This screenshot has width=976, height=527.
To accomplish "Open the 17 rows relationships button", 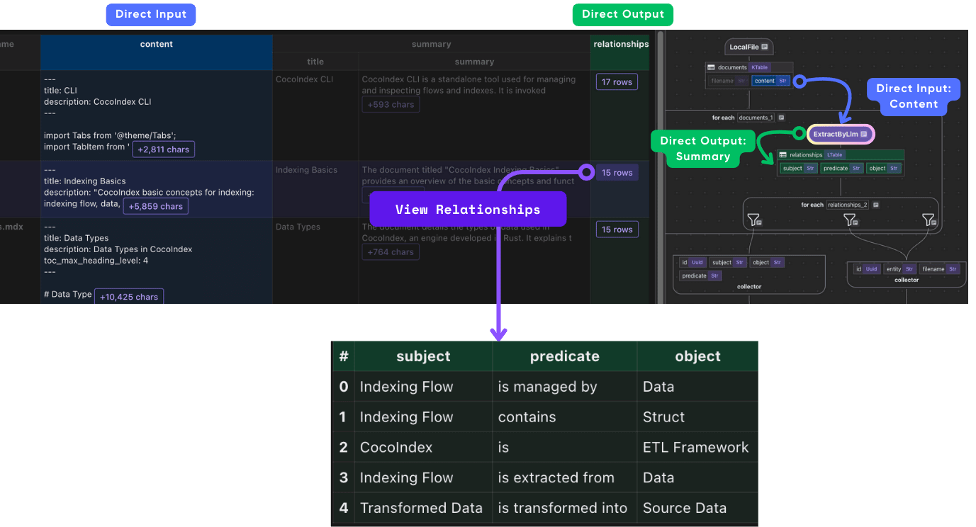I will pyautogui.click(x=617, y=82).
